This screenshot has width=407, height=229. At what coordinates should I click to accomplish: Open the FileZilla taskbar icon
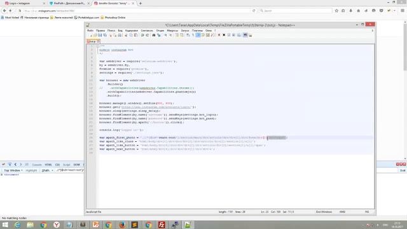click(x=162, y=225)
